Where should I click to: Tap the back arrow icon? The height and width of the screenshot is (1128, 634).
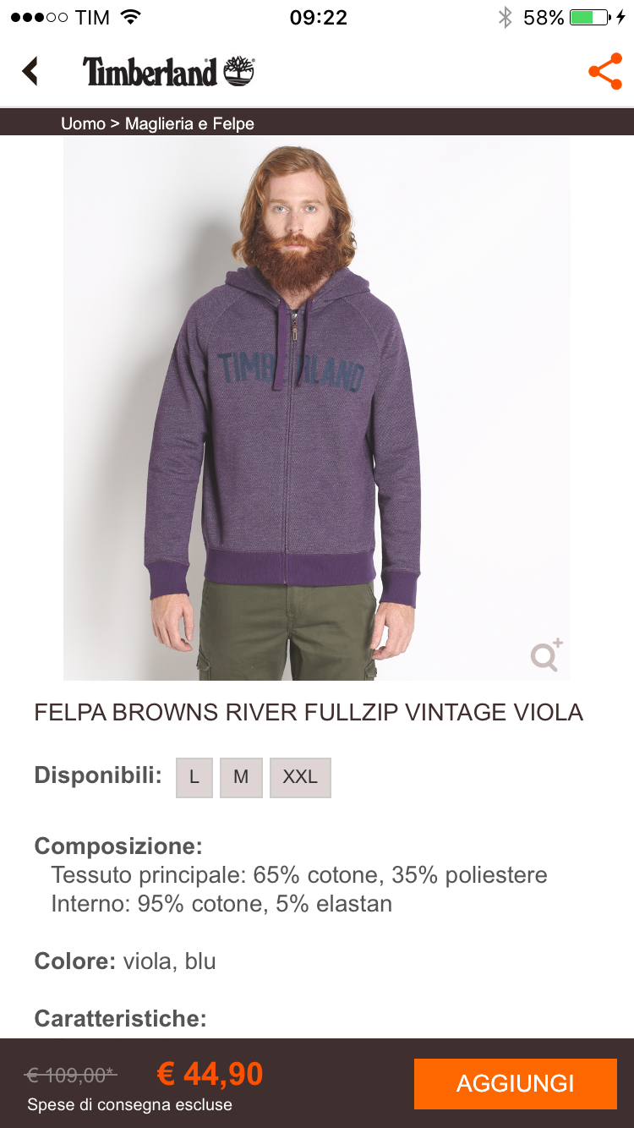point(30,71)
